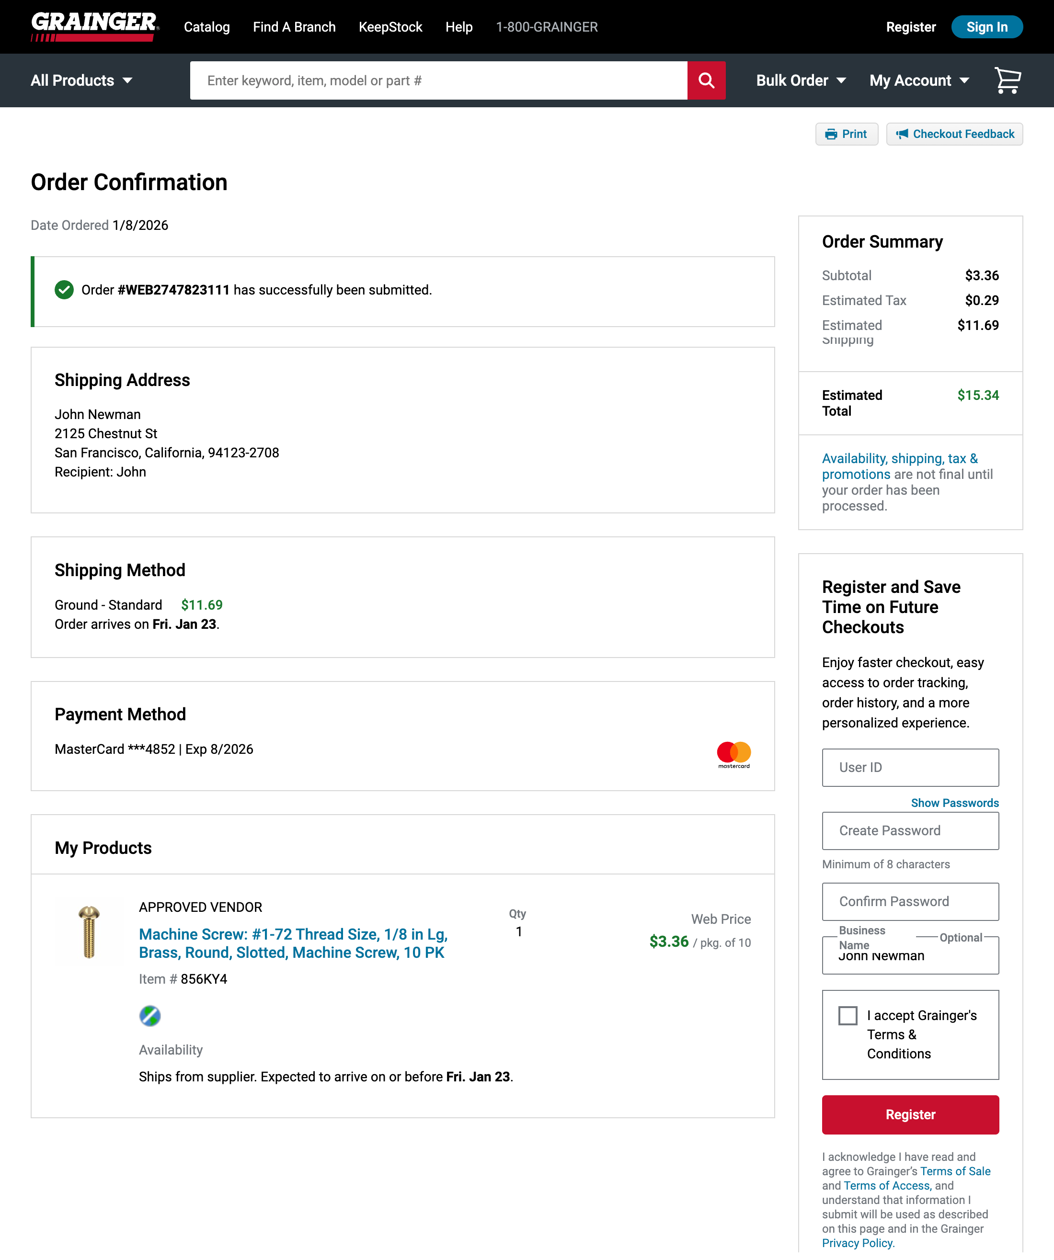Open Checkout Feedback
The height and width of the screenshot is (1260, 1054).
[954, 134]
